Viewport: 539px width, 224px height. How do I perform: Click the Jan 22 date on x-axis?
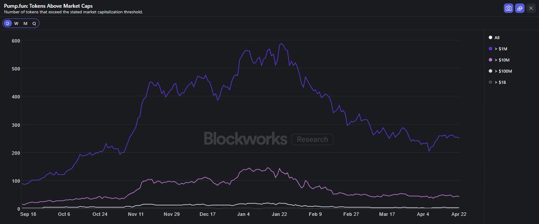(x=280, y=215)
